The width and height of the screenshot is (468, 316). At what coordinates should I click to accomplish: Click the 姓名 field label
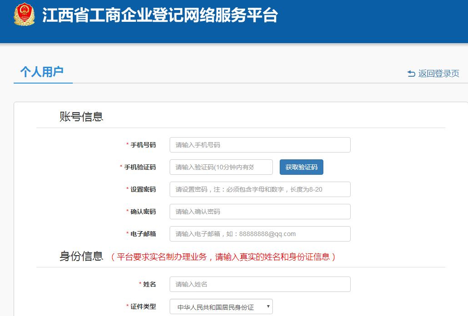click(149, 284)
